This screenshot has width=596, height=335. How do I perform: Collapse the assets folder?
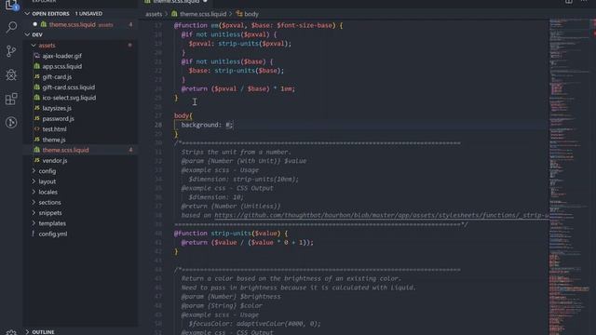pos(34,46)
